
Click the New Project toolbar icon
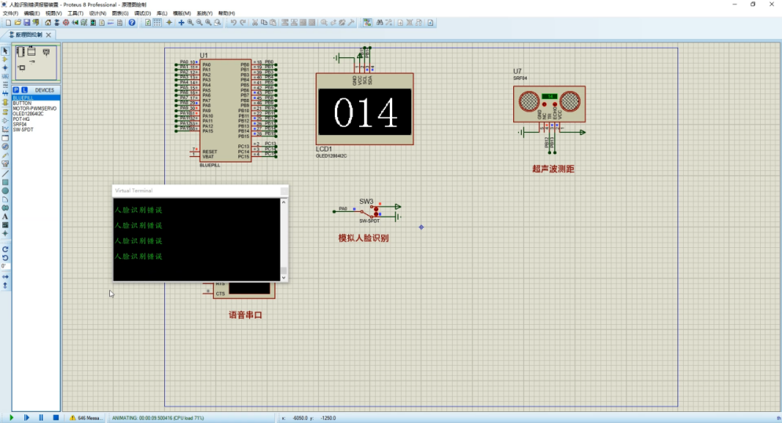click(9, 23)
